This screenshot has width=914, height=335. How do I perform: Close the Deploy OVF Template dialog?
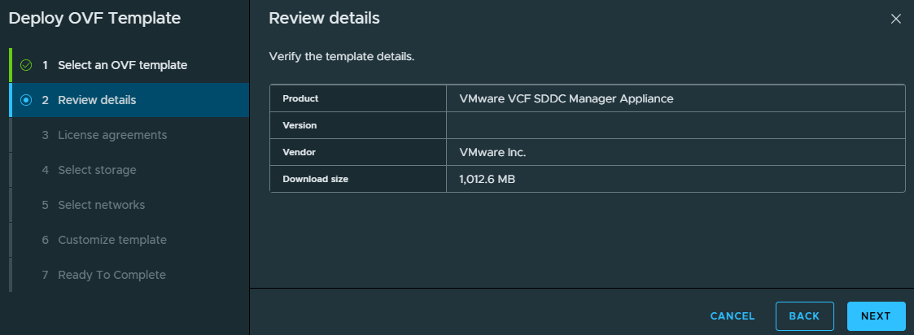pos(896,19)
